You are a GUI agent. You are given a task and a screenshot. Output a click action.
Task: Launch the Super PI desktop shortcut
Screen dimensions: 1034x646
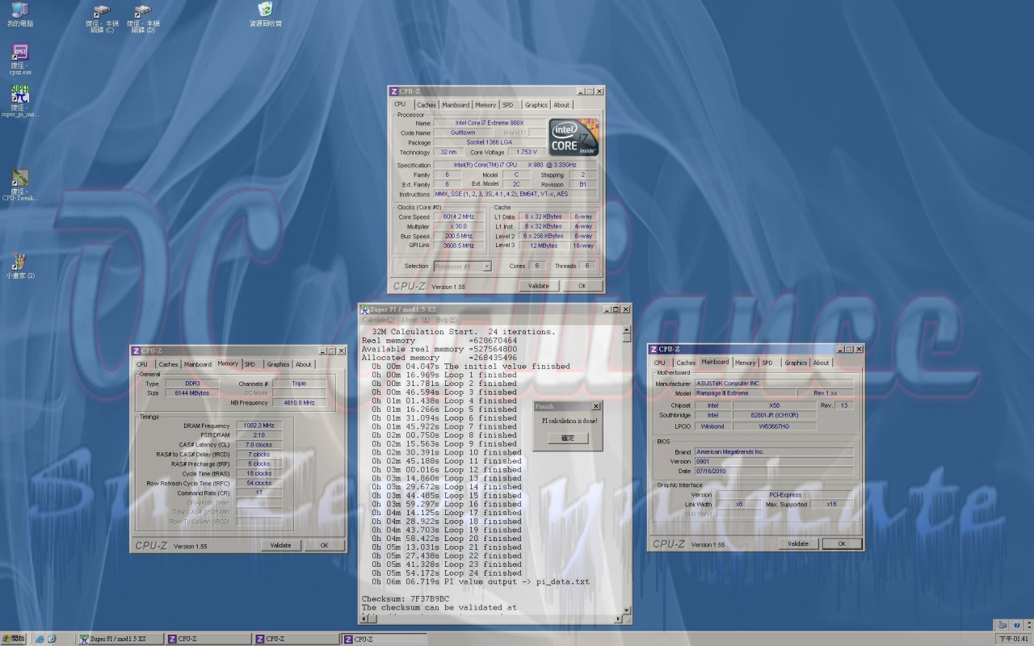pos(20,95)
